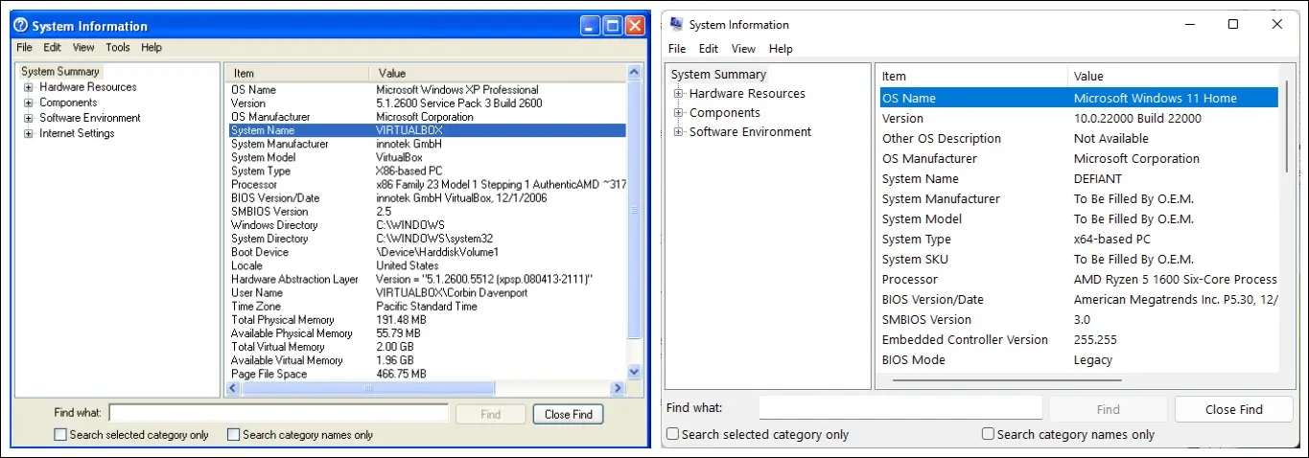Click Close Find button in Windows 11 window
Screen dimensions: 1309x458
click(1233, 409)
